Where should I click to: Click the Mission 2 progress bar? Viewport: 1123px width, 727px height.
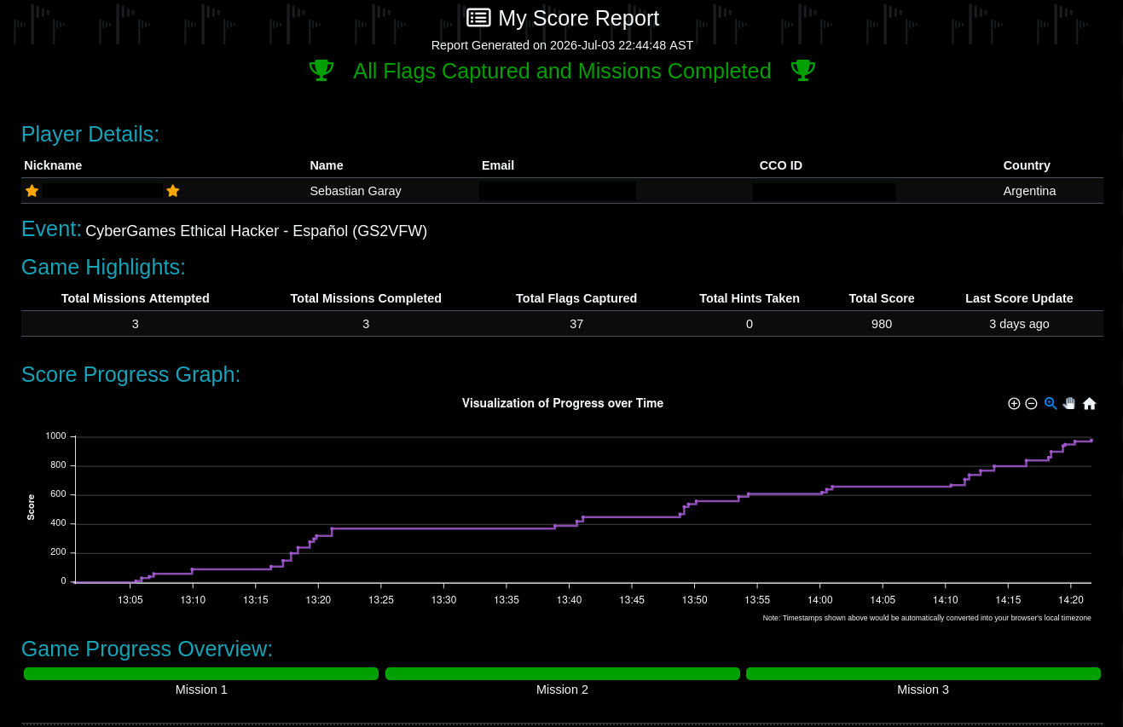click(x=563, y=673)
